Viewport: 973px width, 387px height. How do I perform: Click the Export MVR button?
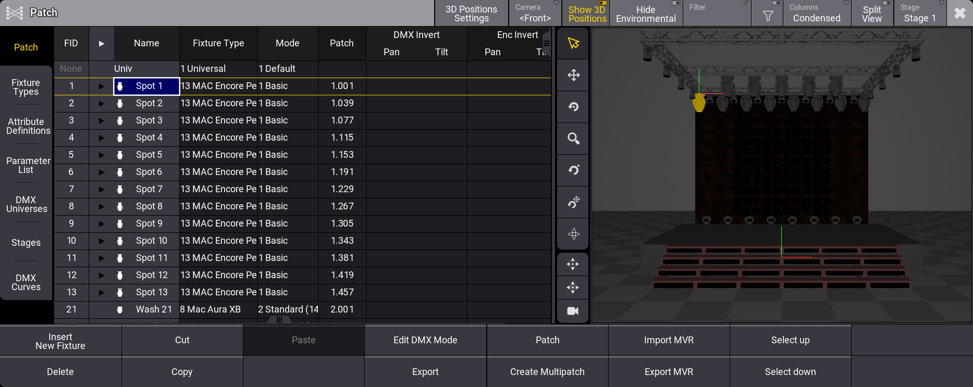669,372
